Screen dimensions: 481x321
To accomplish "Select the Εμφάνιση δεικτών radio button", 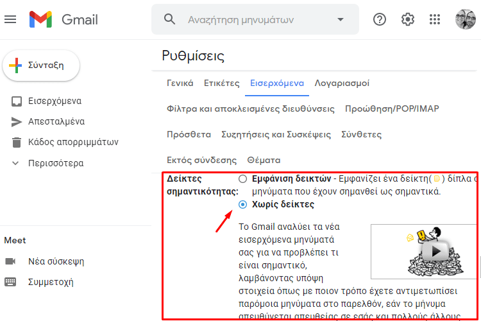I will tap(242, 178).
